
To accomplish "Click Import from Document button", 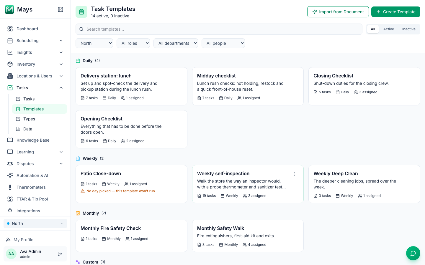I will (x=338, y=12).
